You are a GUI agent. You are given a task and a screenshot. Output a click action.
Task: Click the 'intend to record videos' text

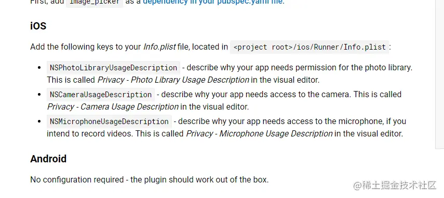coord(89,134)
